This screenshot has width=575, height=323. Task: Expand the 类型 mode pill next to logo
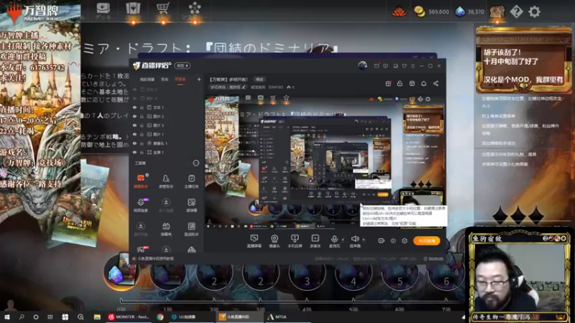point(183,65)
